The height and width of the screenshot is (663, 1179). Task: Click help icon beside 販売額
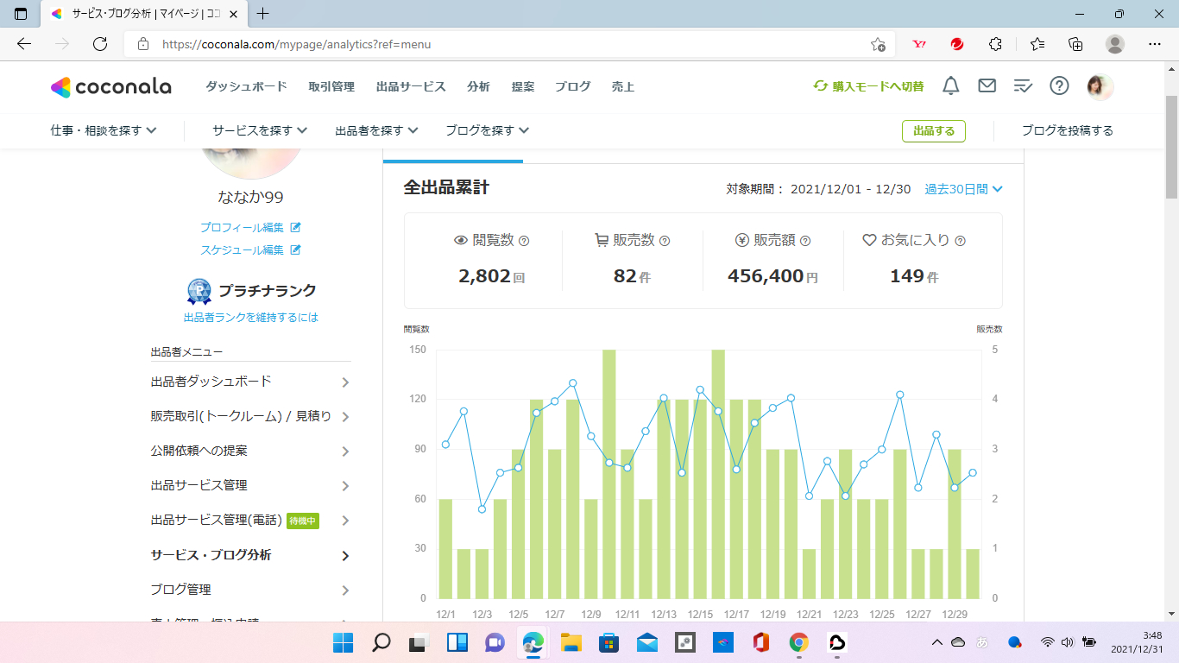coord(805,242)
